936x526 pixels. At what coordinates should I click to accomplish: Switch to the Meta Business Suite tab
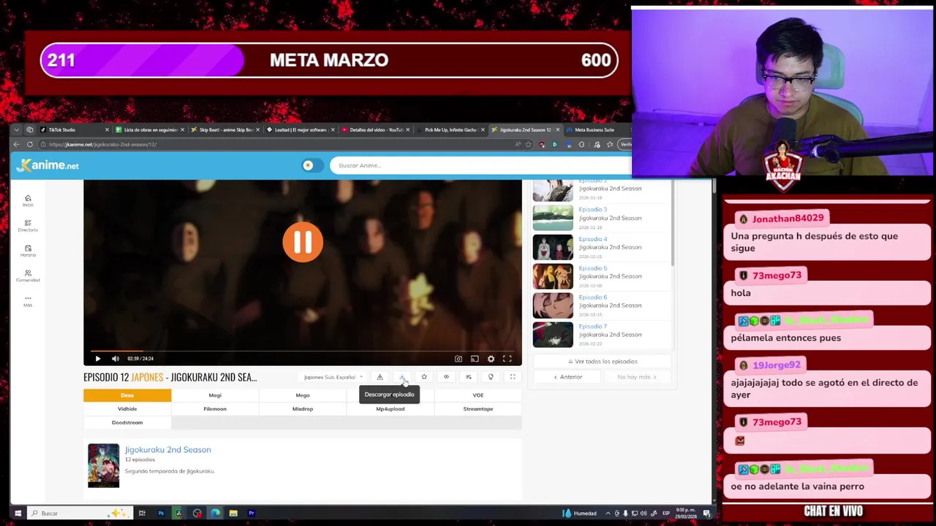point(596,130)
